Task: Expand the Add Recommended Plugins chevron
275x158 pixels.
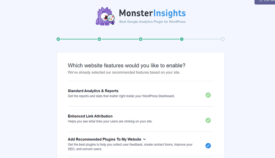Action: coord(144,139)
